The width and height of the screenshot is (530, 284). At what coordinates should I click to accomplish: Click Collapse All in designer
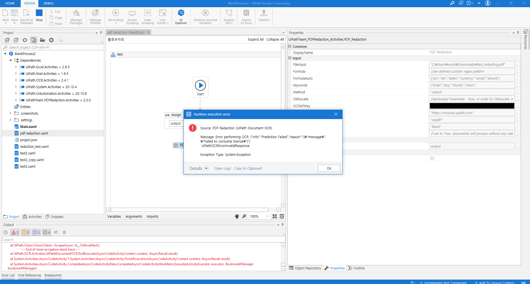(275, 40)
